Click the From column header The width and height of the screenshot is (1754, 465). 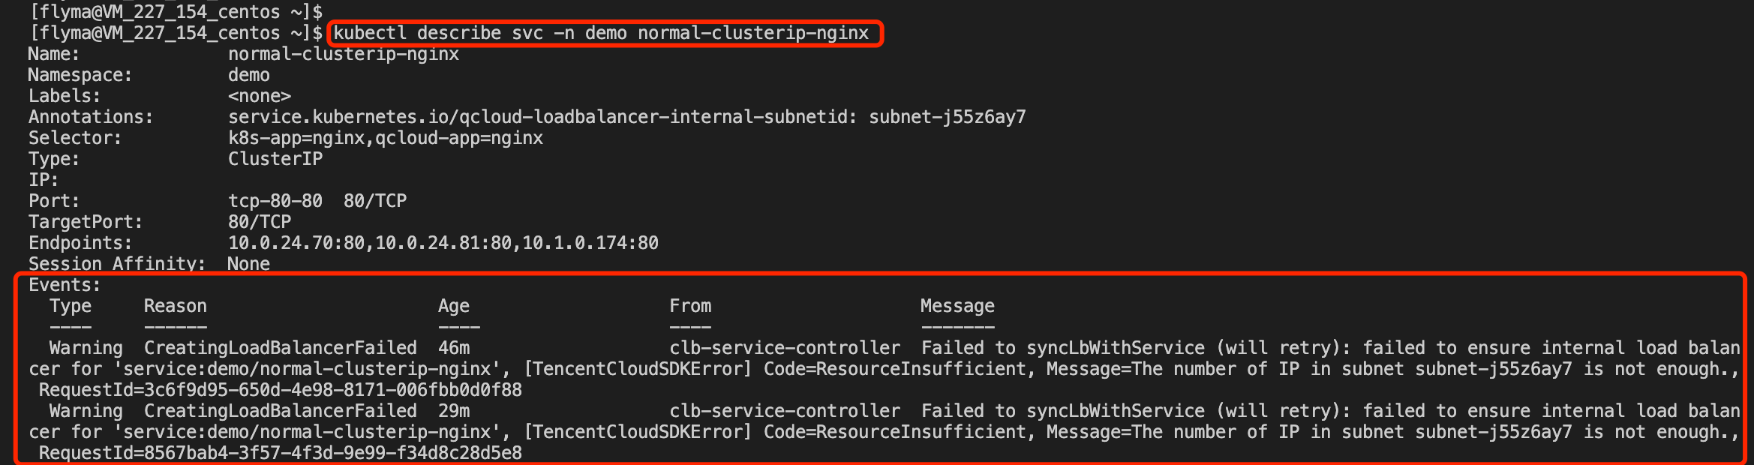tap(690, 307)
